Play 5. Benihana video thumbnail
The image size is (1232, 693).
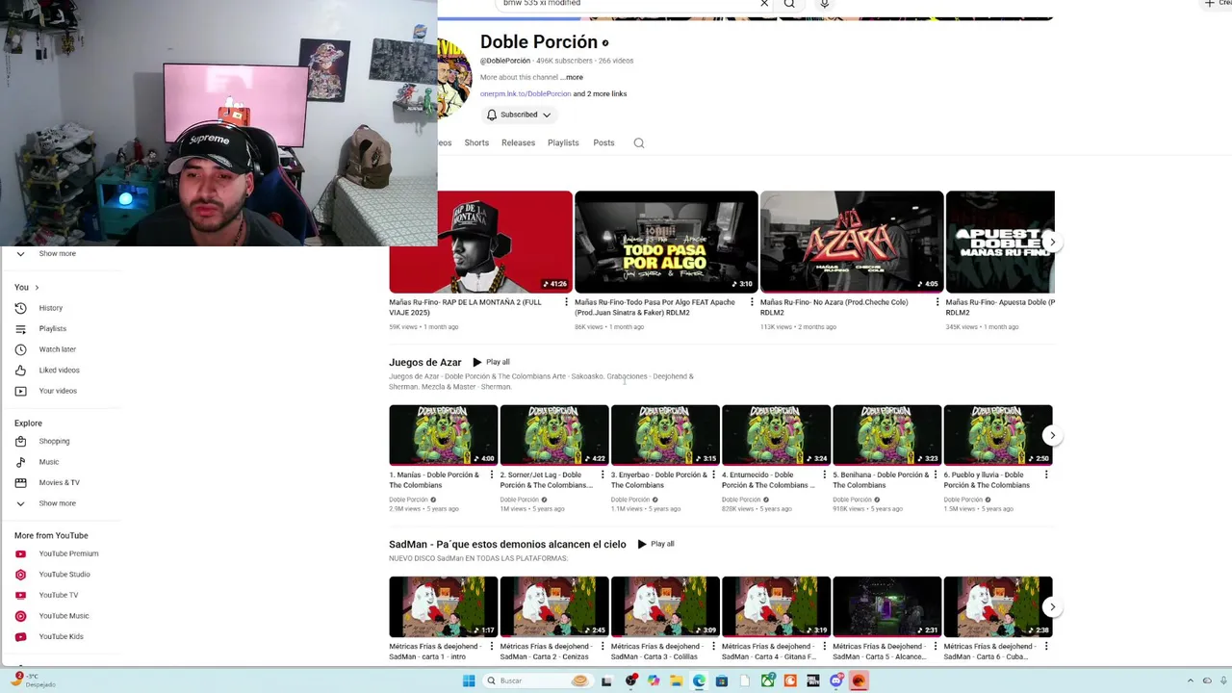[886, 435]
